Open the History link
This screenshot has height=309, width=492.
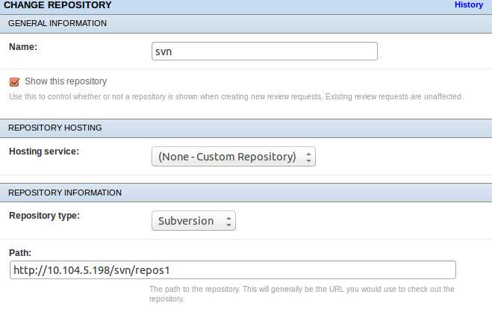click(x=469, y=5)
